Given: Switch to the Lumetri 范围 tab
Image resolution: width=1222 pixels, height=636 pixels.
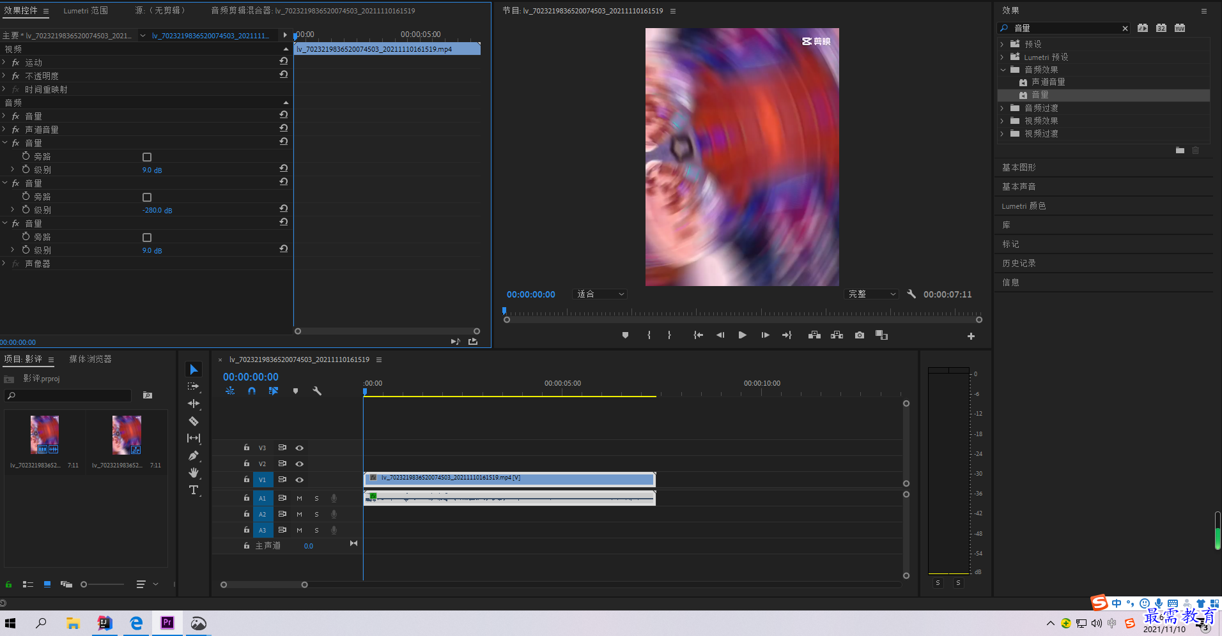Looking at the screenshot, I should coord(86,11).
